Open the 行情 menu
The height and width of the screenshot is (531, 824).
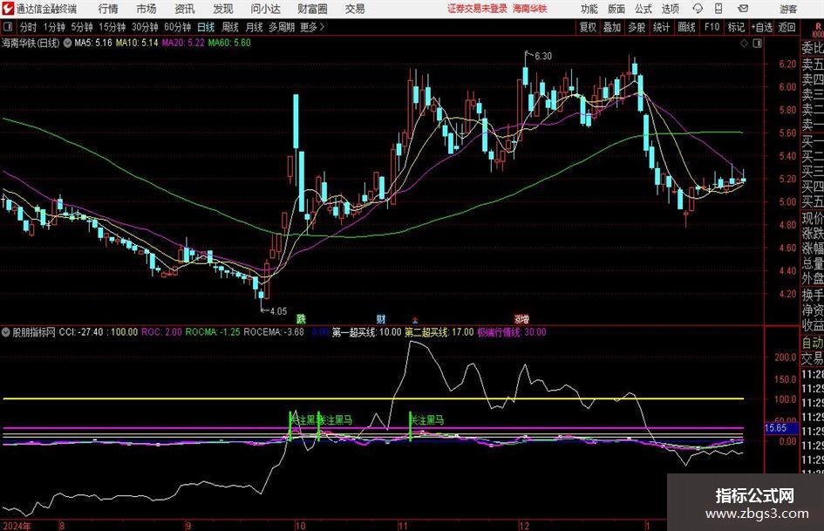coord(108,9)
